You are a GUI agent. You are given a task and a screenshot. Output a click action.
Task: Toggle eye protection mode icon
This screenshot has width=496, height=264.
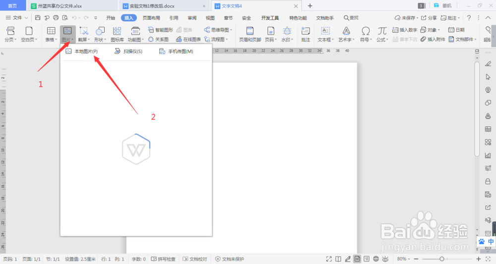(385, 259)
